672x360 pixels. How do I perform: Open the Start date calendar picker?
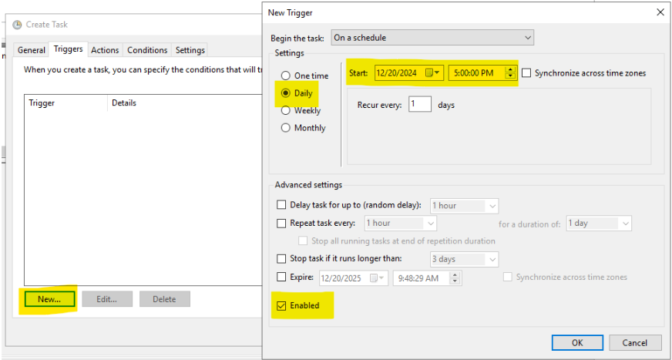point(433,73)
